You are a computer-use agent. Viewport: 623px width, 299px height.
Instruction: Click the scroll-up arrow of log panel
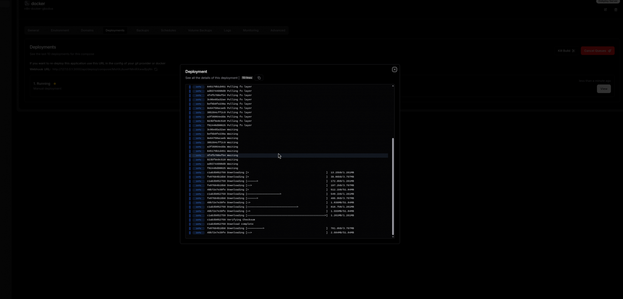[x=393, y=86]
